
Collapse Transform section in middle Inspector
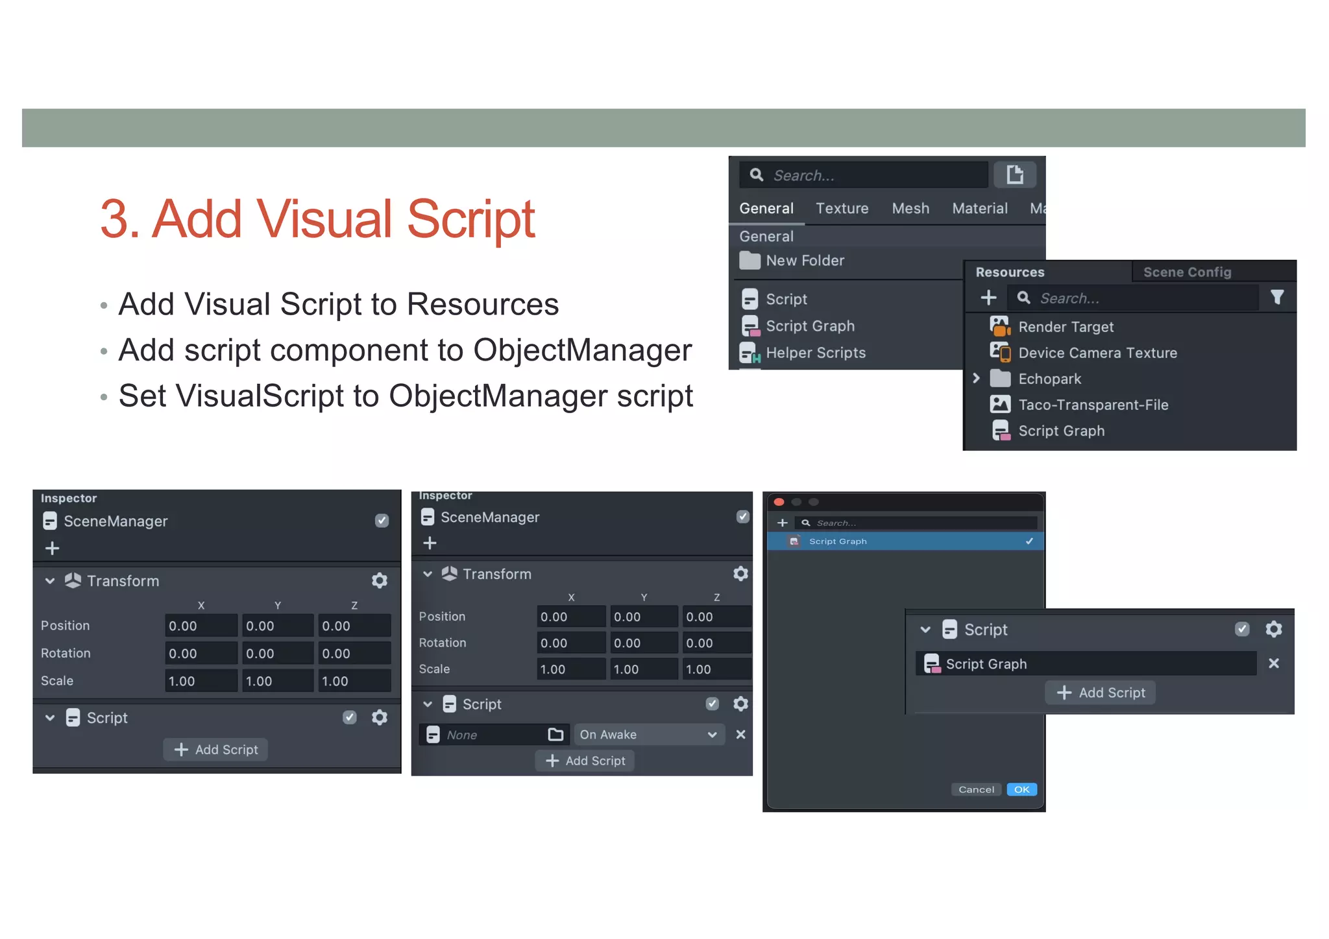(x=428, y=574)
